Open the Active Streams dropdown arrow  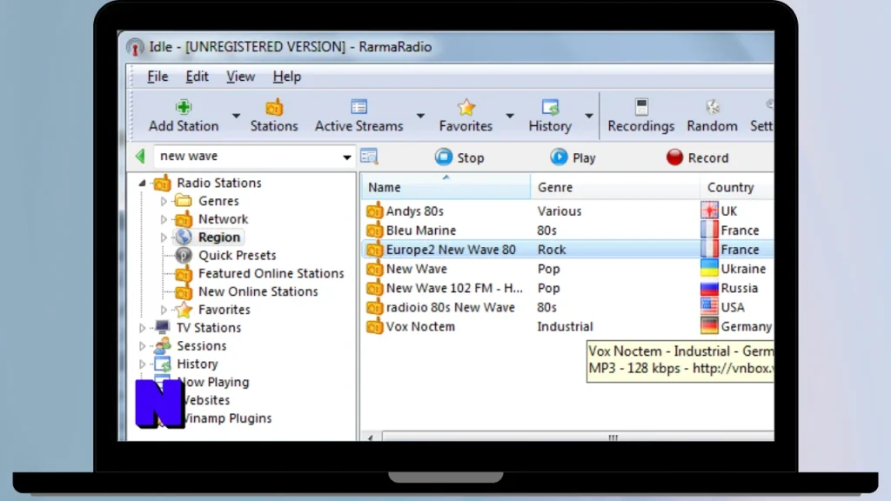(x=420, y=116)
